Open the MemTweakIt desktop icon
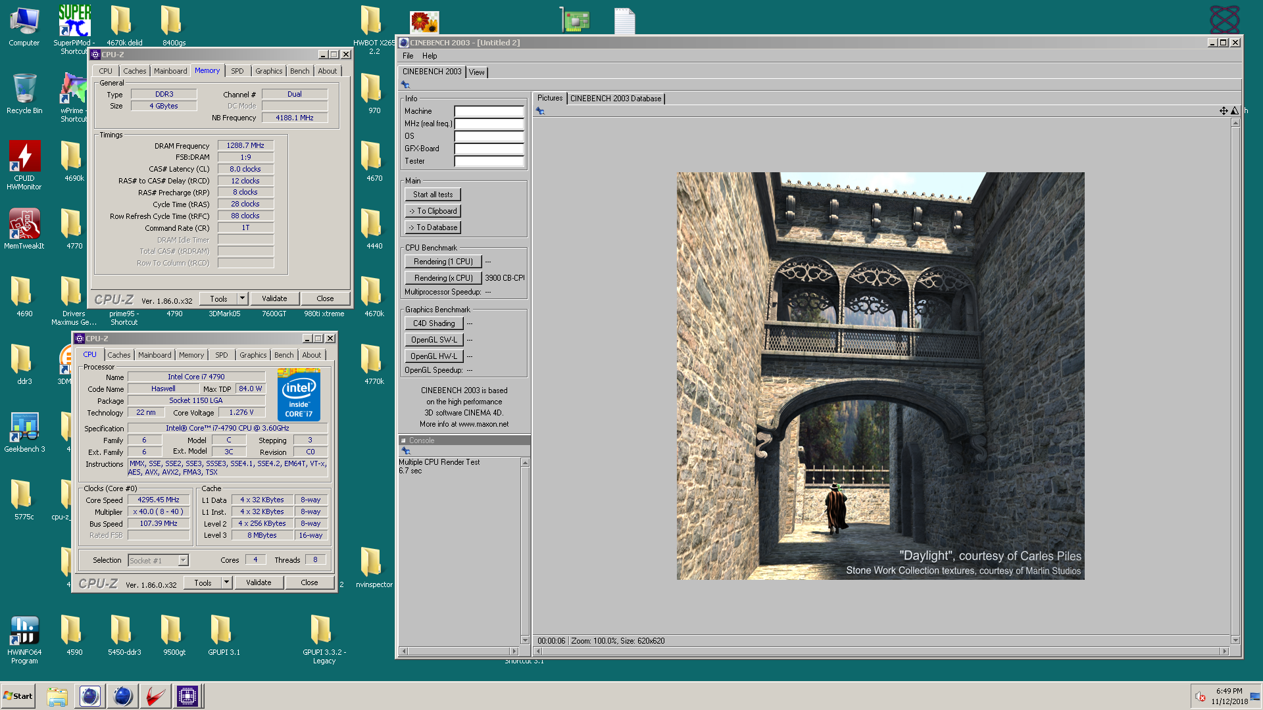 [24, 229]
